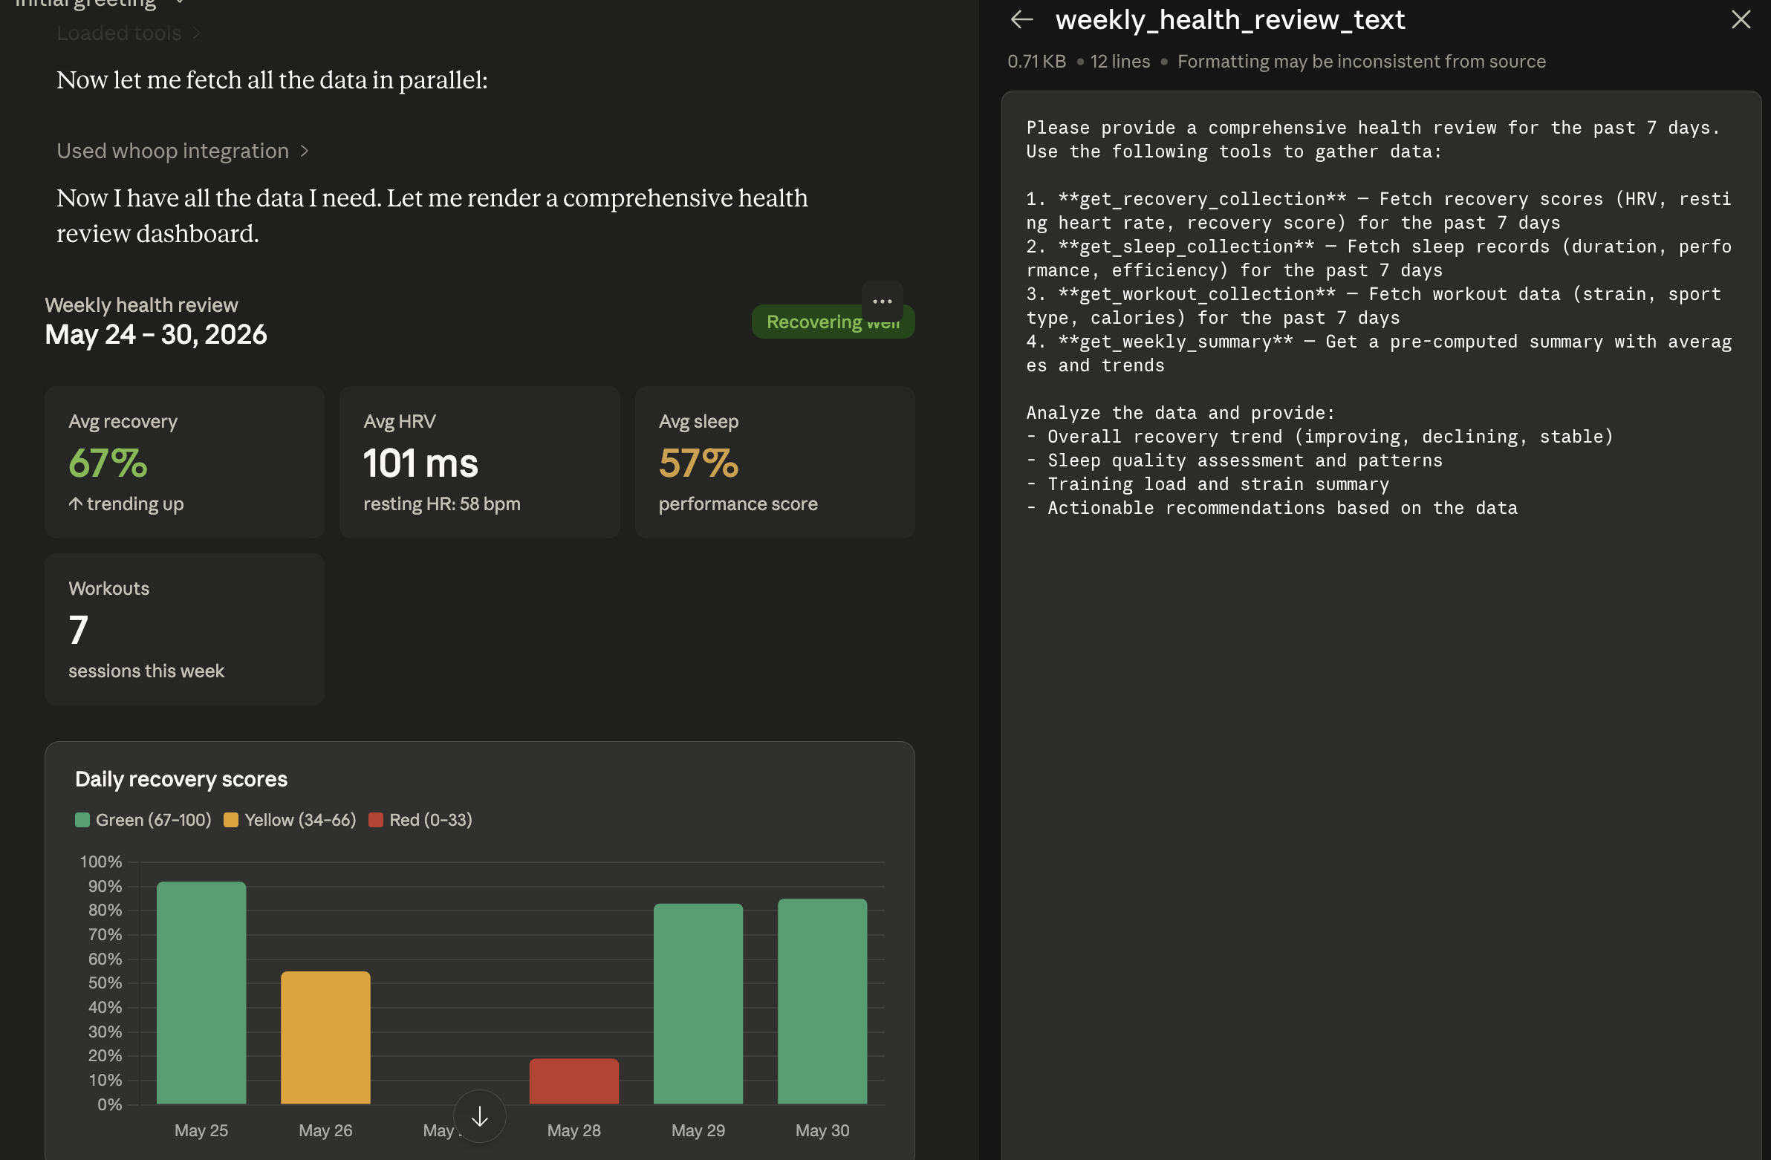Select the Avg HRV 101 ms card

click(479, 462)
